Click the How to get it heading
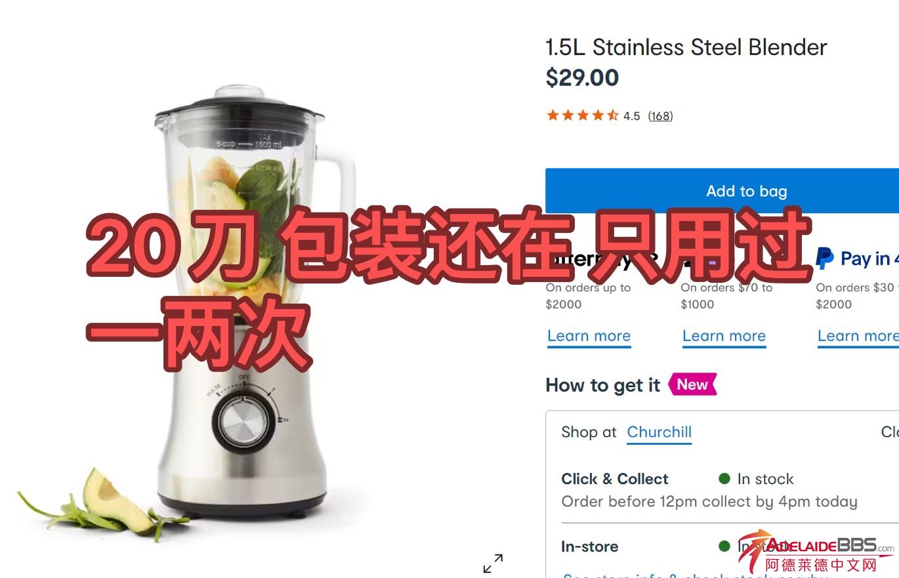899x578 pixels. pos(602,385)
